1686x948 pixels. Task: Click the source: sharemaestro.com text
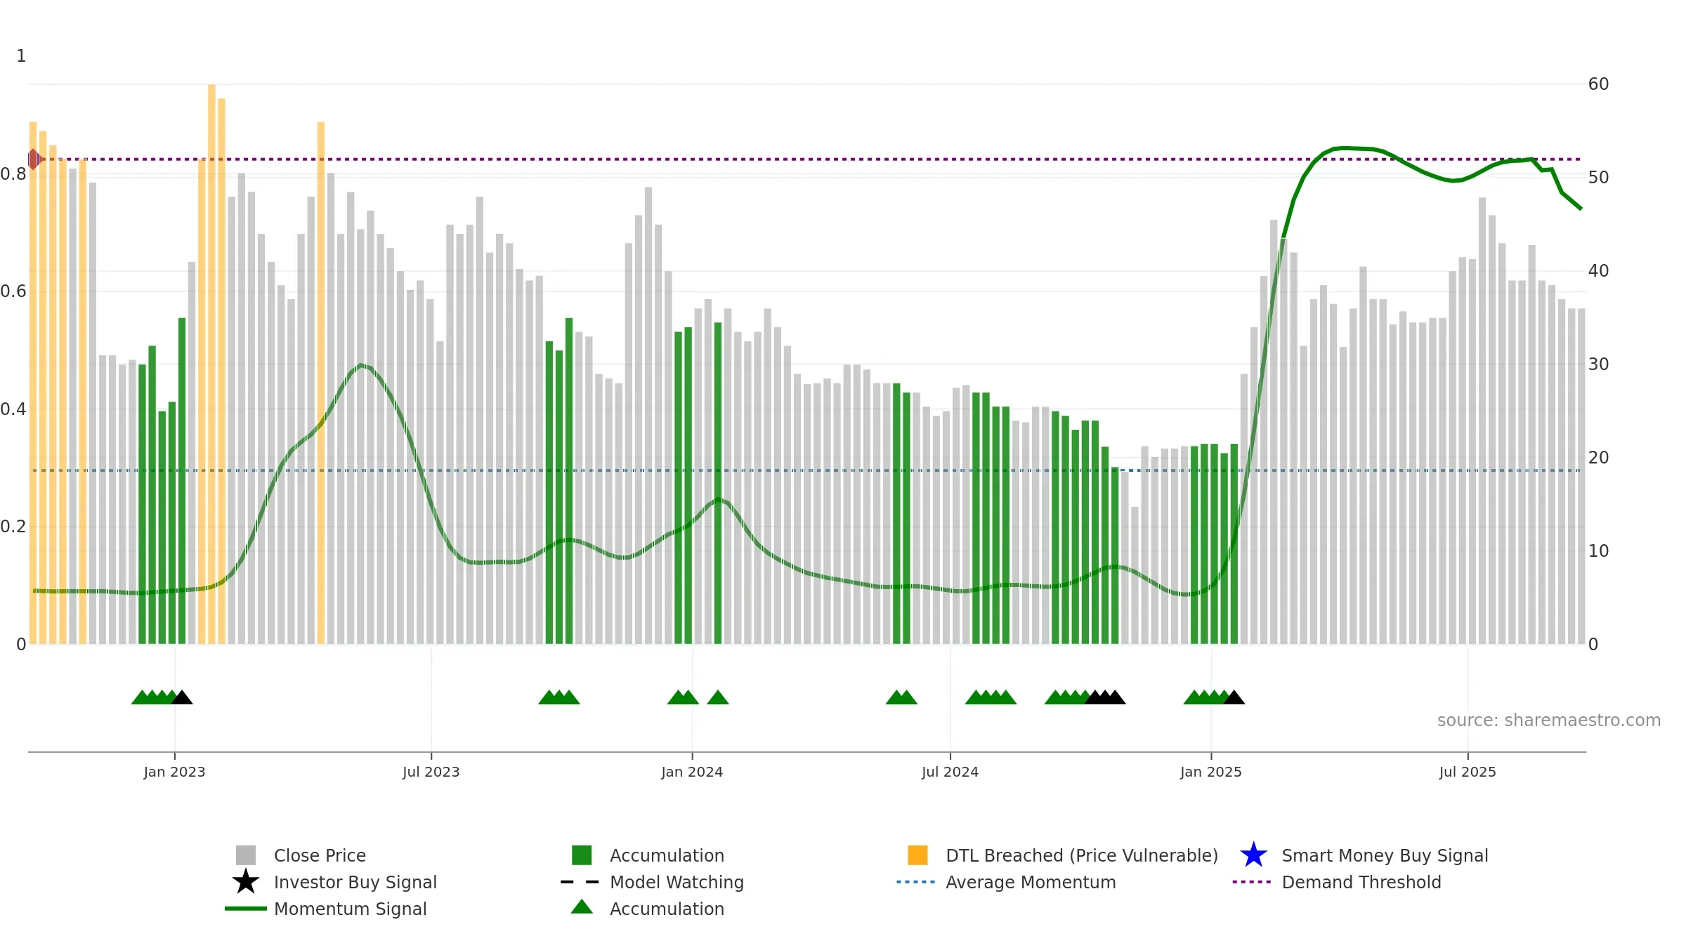click(1549, 720)
